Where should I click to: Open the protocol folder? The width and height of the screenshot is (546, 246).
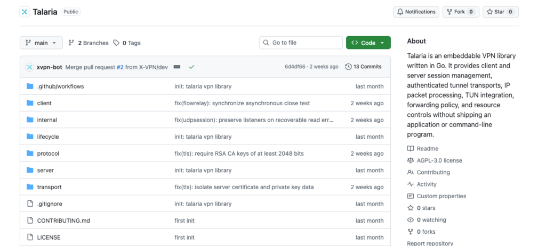tap(48, 154)
